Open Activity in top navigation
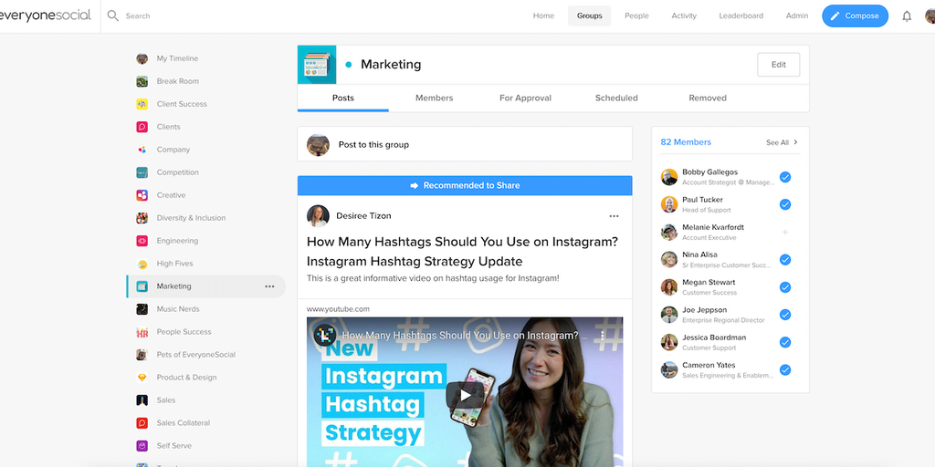Screen dimensions: 935x467 pyautogui.click(x=684, y=16)
